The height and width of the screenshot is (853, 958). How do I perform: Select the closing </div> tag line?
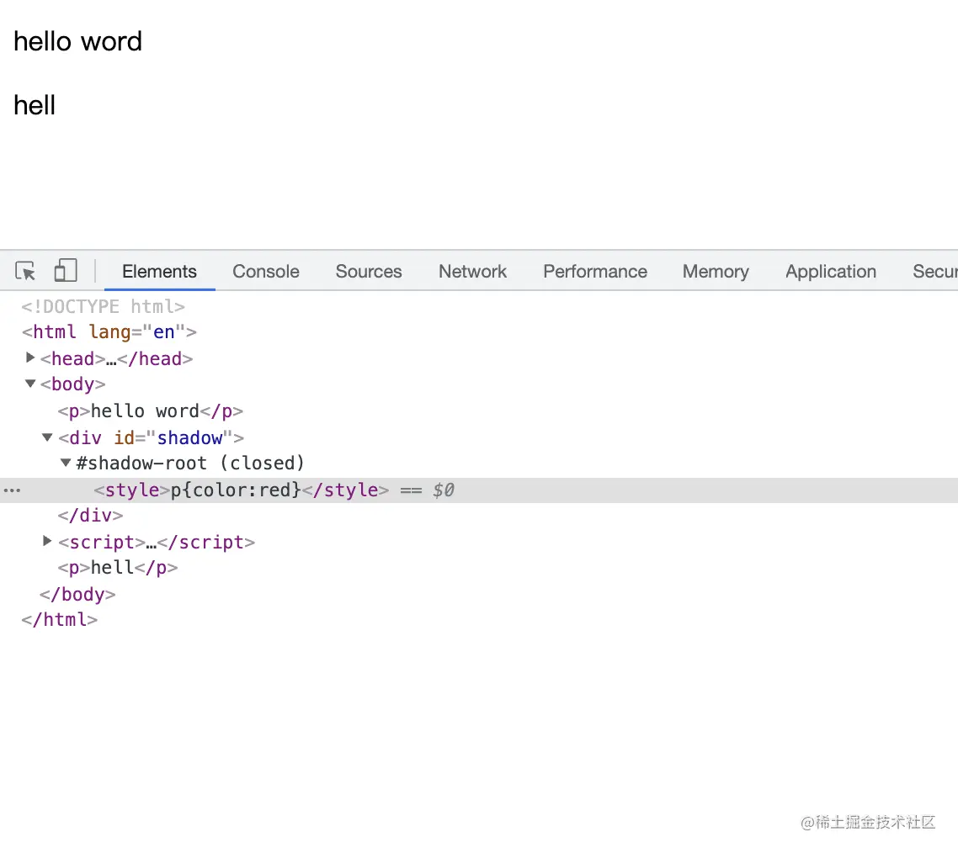pos(90,516)
